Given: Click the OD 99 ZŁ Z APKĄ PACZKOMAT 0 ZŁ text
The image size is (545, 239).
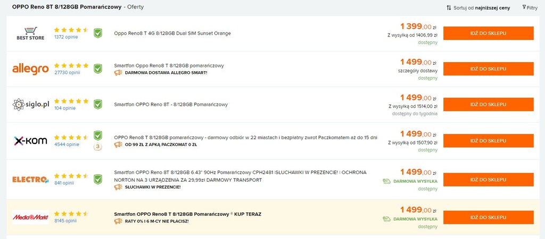Looking at the screenshot, I should pos(161,144).
